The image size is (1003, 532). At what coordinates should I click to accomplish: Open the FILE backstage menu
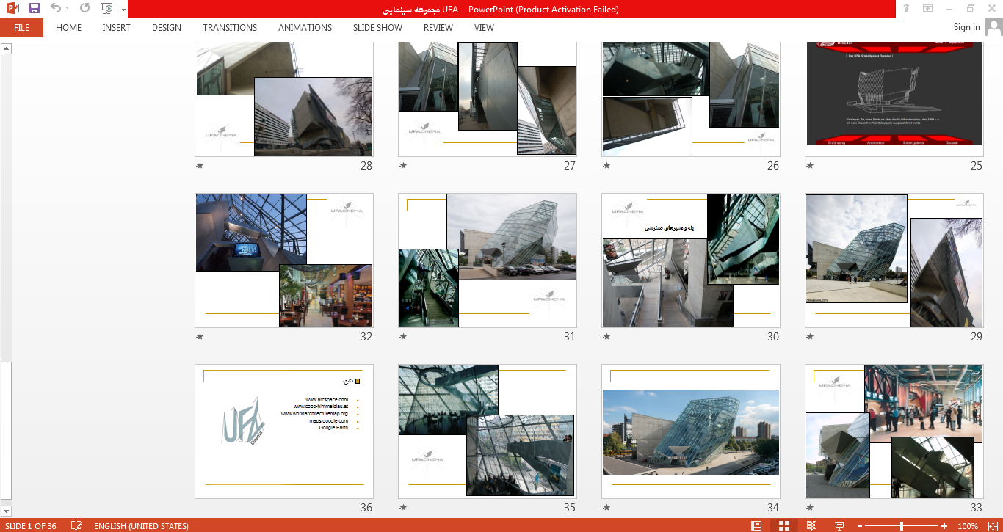click(x=21, y=28)
